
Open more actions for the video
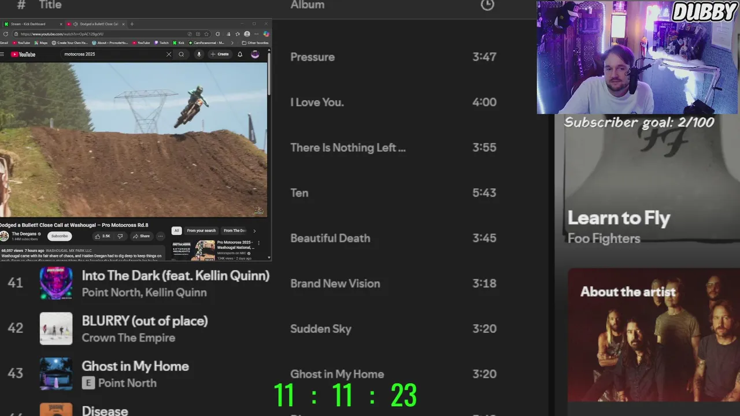tap(161, 236)
